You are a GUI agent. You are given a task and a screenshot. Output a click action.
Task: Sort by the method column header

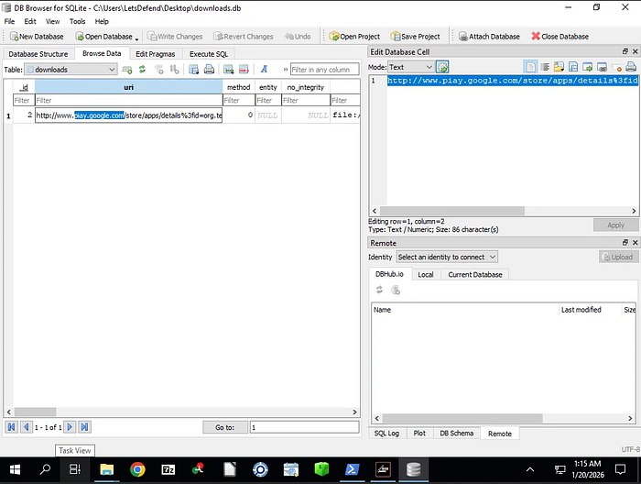[238, 87]
